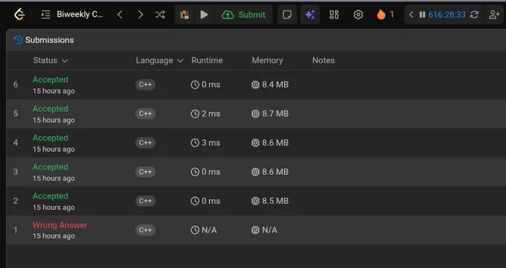
Task: Open the Biweekly C... problem list title
Action: pos(80,15)
